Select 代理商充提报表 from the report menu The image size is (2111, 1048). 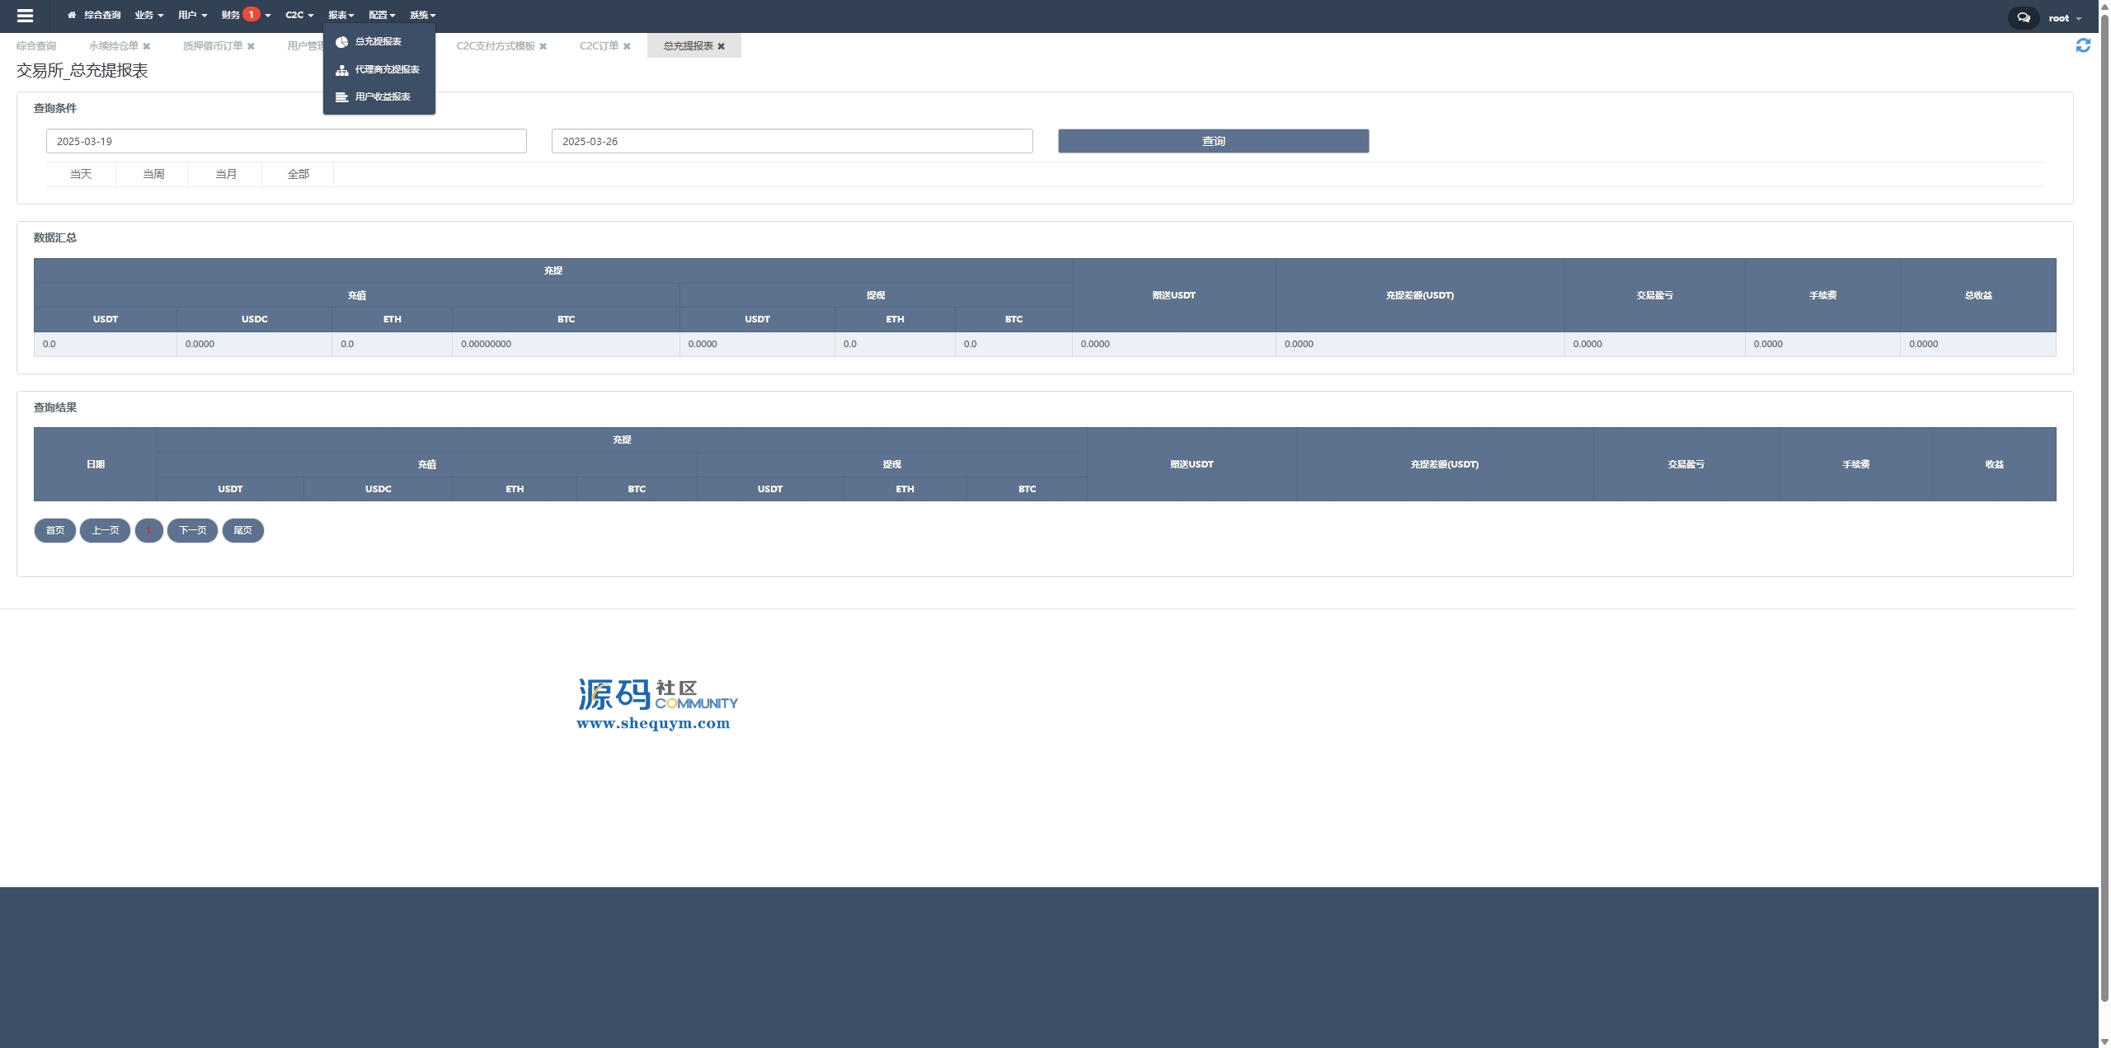click(x=387, y=69)
